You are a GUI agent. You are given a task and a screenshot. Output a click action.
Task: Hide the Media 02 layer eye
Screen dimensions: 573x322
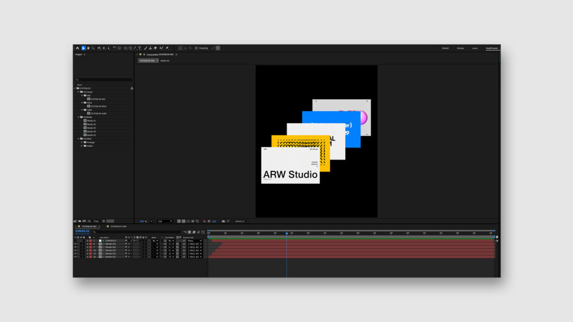tap(76, 254)
